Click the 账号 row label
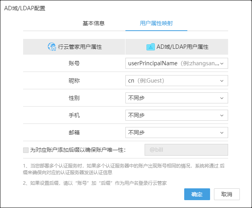The height and width of the screenshot is (208, 252). click(x=74, y=63)
